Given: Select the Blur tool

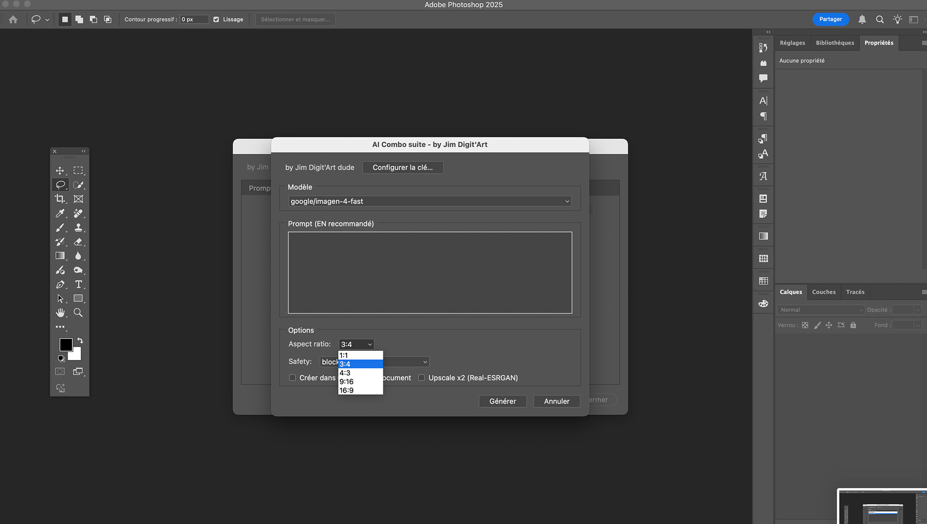Looking at the screenshot, I should (x=78, y=256).
